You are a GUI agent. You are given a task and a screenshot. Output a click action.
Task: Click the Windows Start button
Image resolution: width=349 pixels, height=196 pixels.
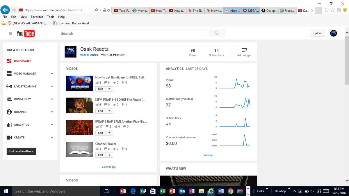(6, 191)
